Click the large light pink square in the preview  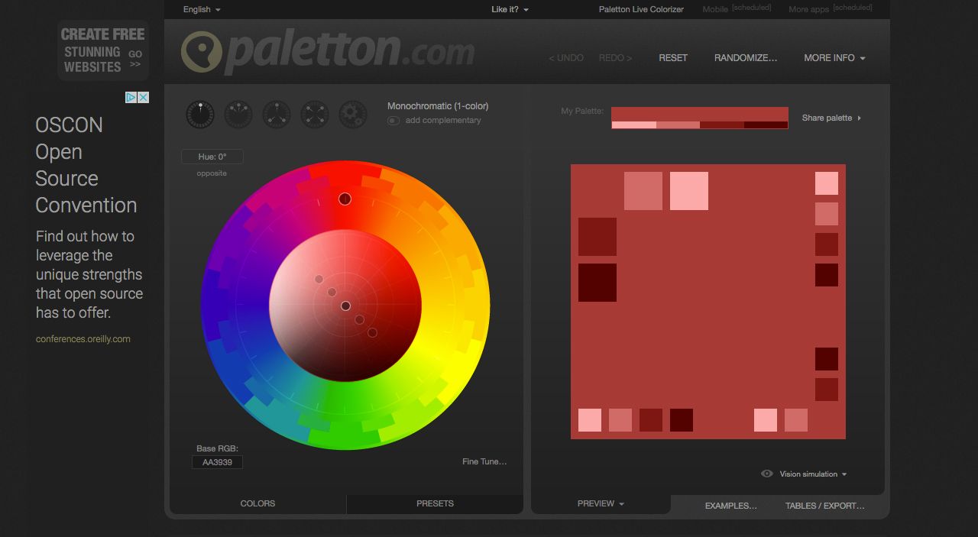pyautogui.click(x=689, y=191)
